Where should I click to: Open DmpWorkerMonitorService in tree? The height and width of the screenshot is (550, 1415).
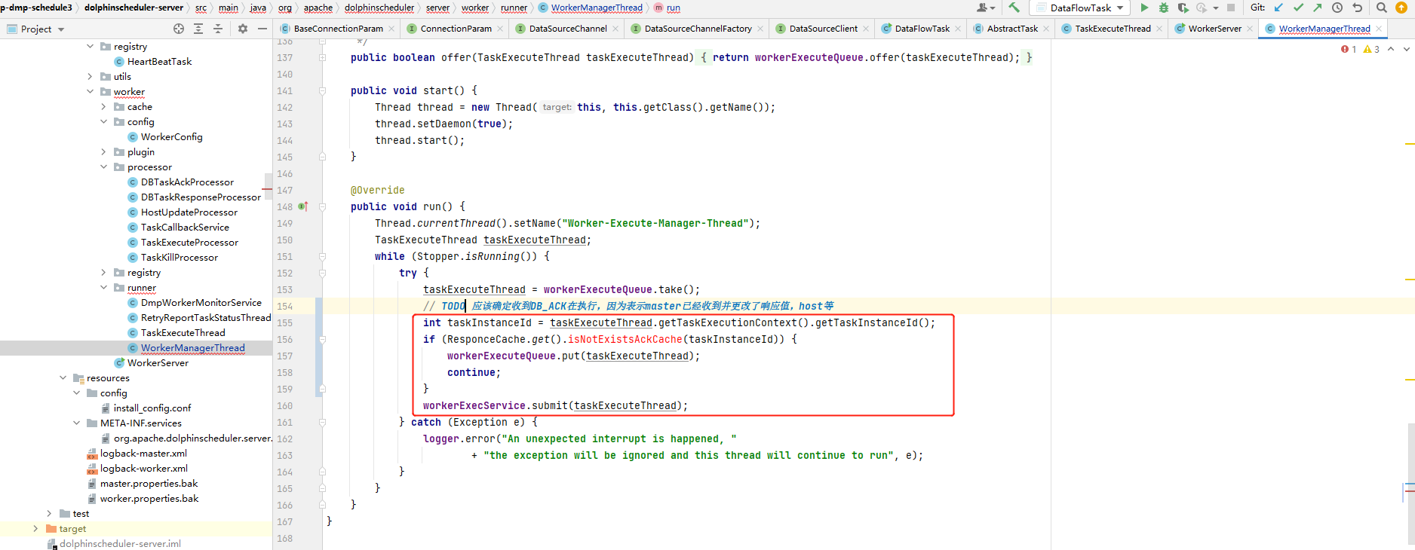(201, 302)
